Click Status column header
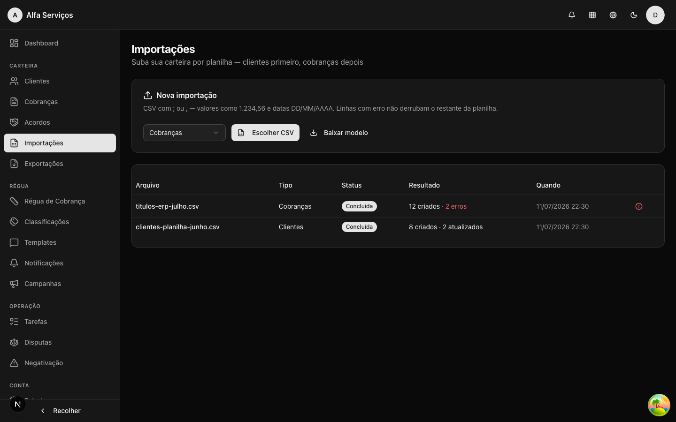This screenshot has width=676, height=422. (x=352, y=185)
